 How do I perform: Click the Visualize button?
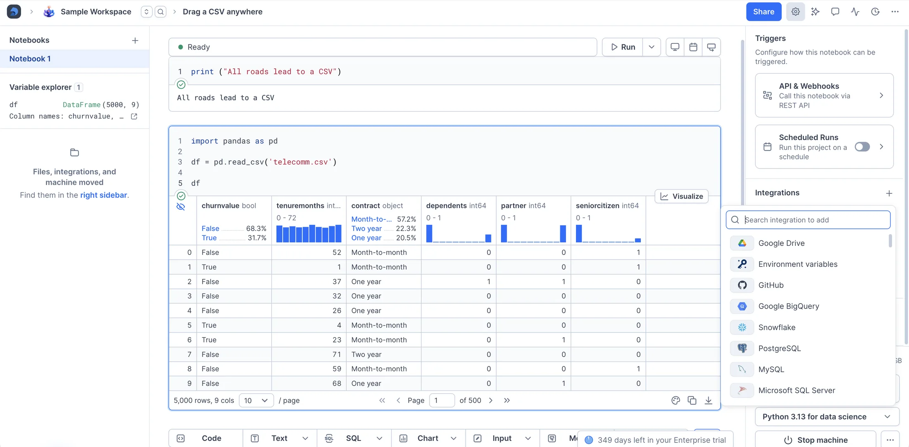pyautogui.click(x=682, y=196)
